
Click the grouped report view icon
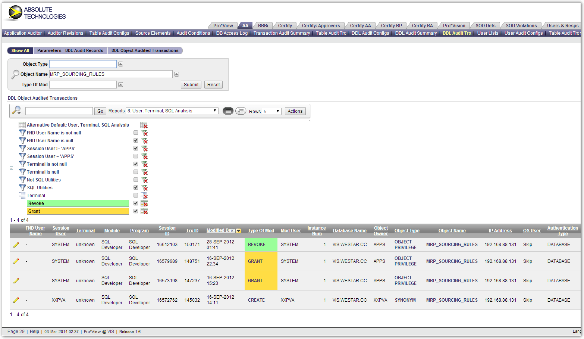(241, 111)
